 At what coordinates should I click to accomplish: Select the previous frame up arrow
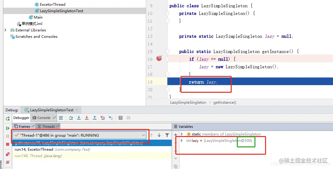pyautogui.click(x=151, y=135)
